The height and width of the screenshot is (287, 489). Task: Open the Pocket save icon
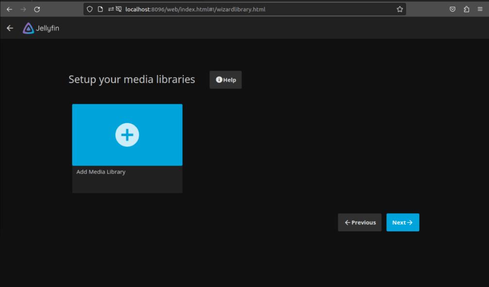[453, 9]
